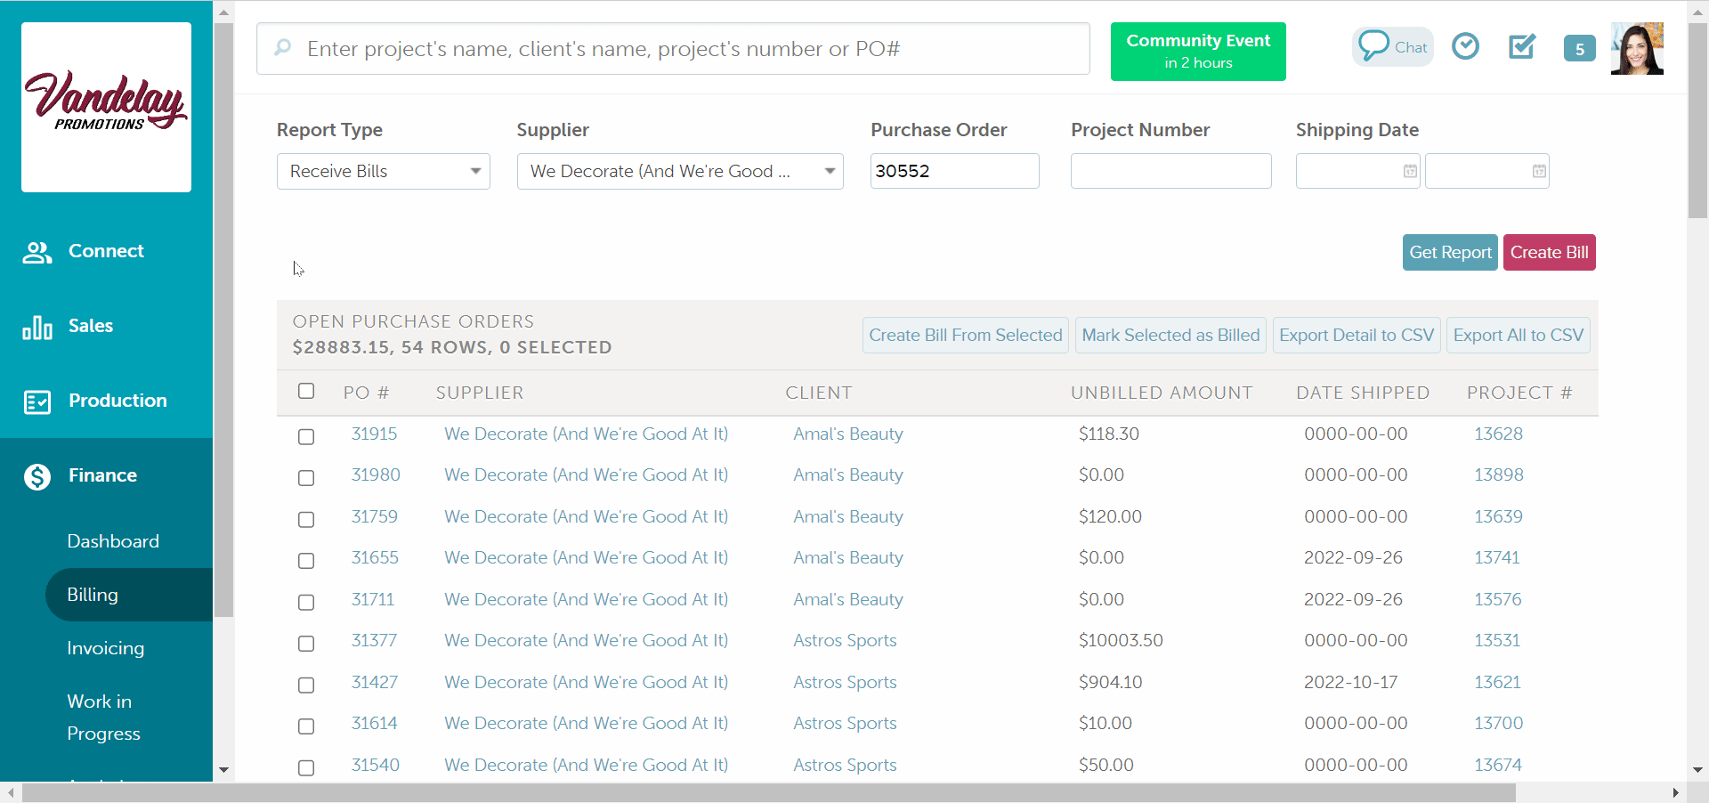Check the box for PO 31915
The width and height of the screenshot is (1709, 803).
306,436
